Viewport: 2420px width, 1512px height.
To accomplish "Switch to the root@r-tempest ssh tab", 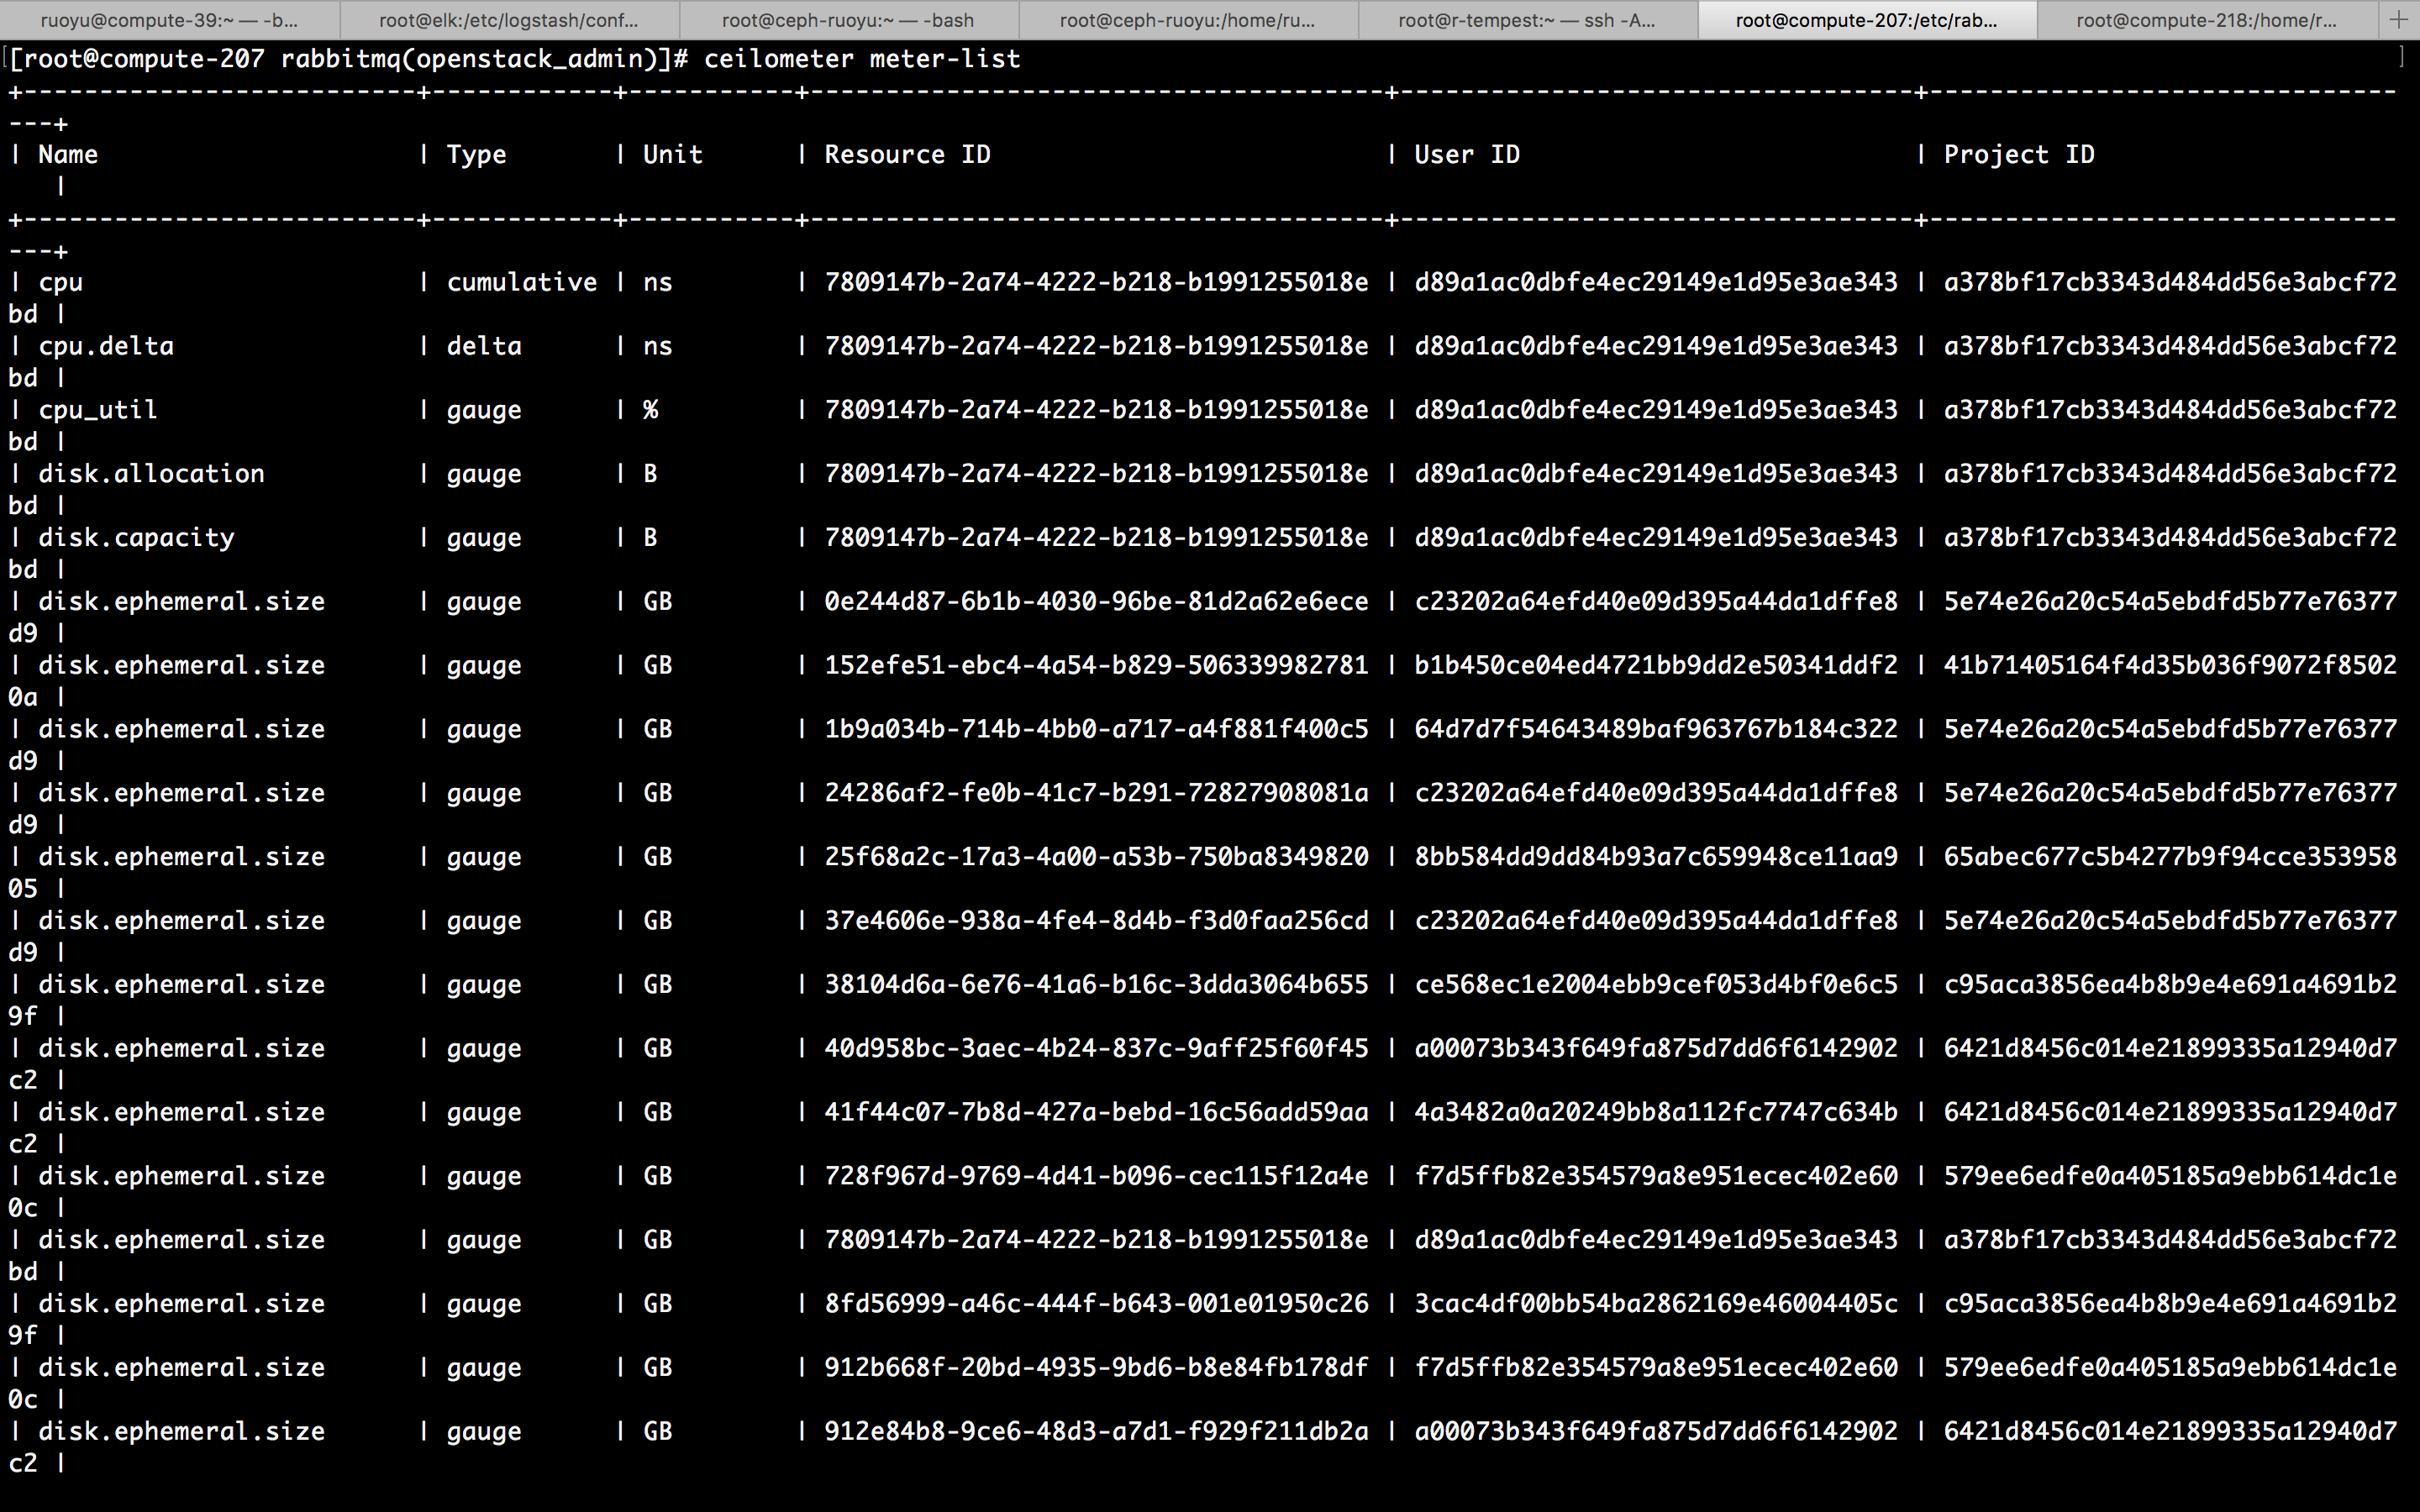I will [1527, 20].
